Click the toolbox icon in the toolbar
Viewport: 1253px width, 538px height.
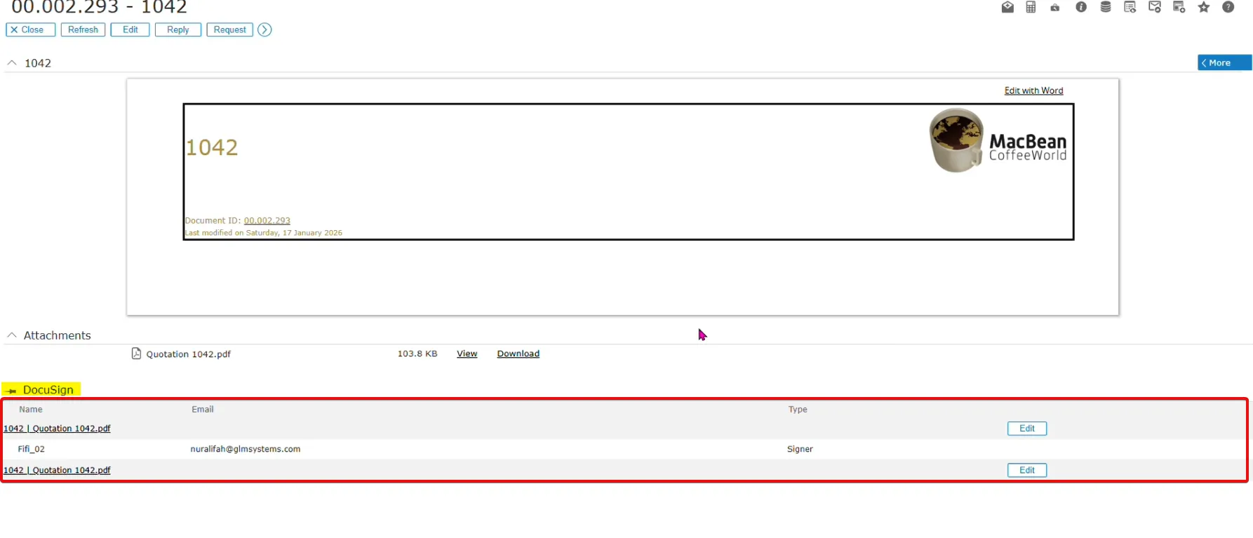point(1055,8)
